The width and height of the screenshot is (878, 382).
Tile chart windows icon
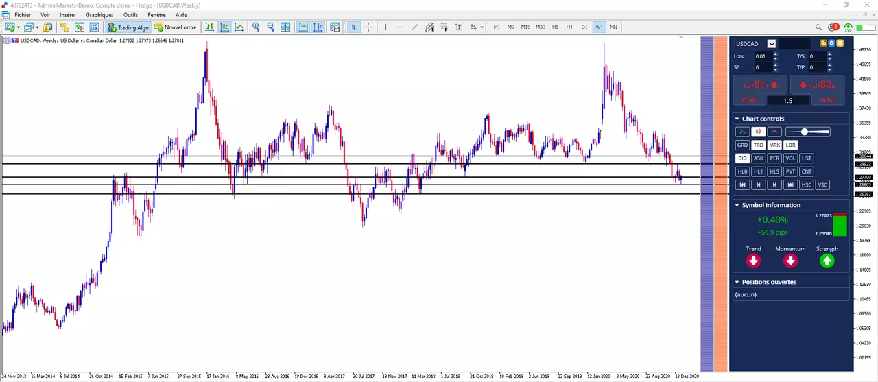click(x=285, y=27)
